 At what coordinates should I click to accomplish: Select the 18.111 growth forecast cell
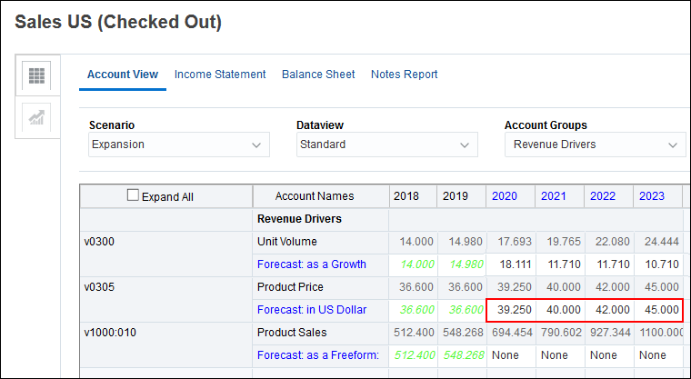click(x=511, y=264)
